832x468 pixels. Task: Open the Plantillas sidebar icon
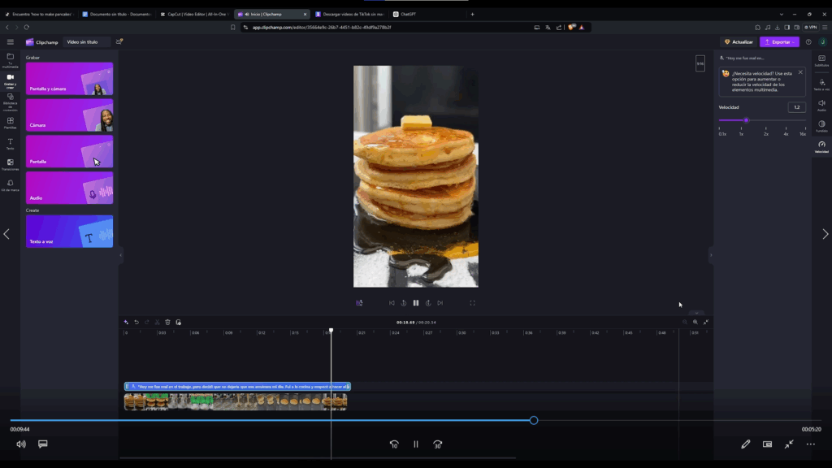pyautogui.click(x=11, y=122)
